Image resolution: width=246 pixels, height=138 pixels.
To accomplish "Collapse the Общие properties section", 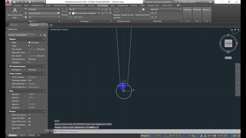I will coord(44,39).
